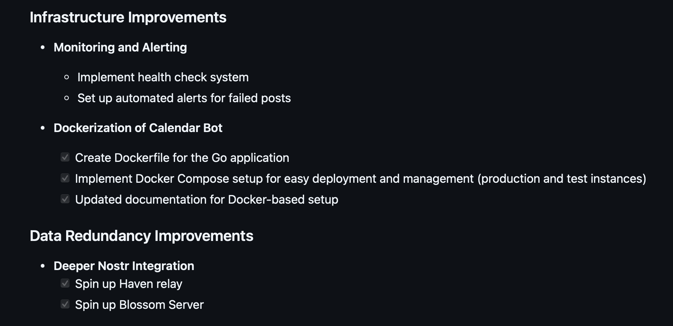
Task: Toggle the Create Dockerfile for the Go application checkbox
Action: (65, 157)
